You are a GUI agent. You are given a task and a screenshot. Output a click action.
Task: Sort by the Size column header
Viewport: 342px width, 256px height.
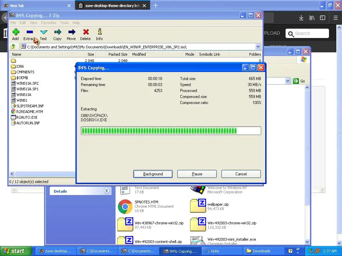click(x=79, y=54)
